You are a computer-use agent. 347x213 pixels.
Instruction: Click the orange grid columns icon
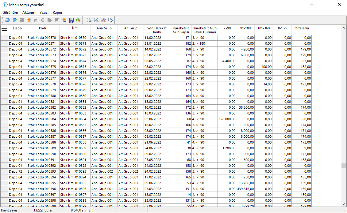click(29, 20)
